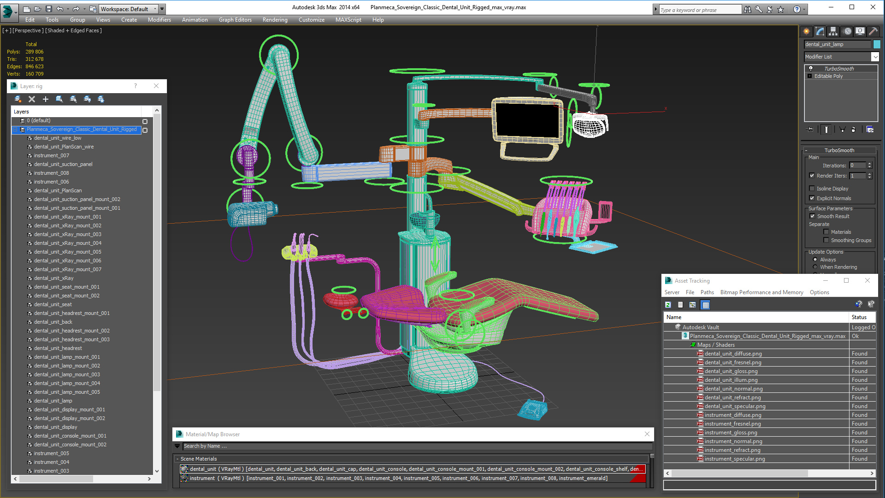Expand the Editable Poly stack entry
This screenshot has width=885, height=498.
[x=809, y=76]
